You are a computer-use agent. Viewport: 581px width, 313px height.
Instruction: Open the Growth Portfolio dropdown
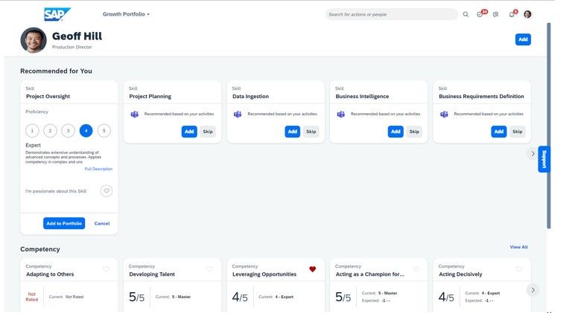126,14
